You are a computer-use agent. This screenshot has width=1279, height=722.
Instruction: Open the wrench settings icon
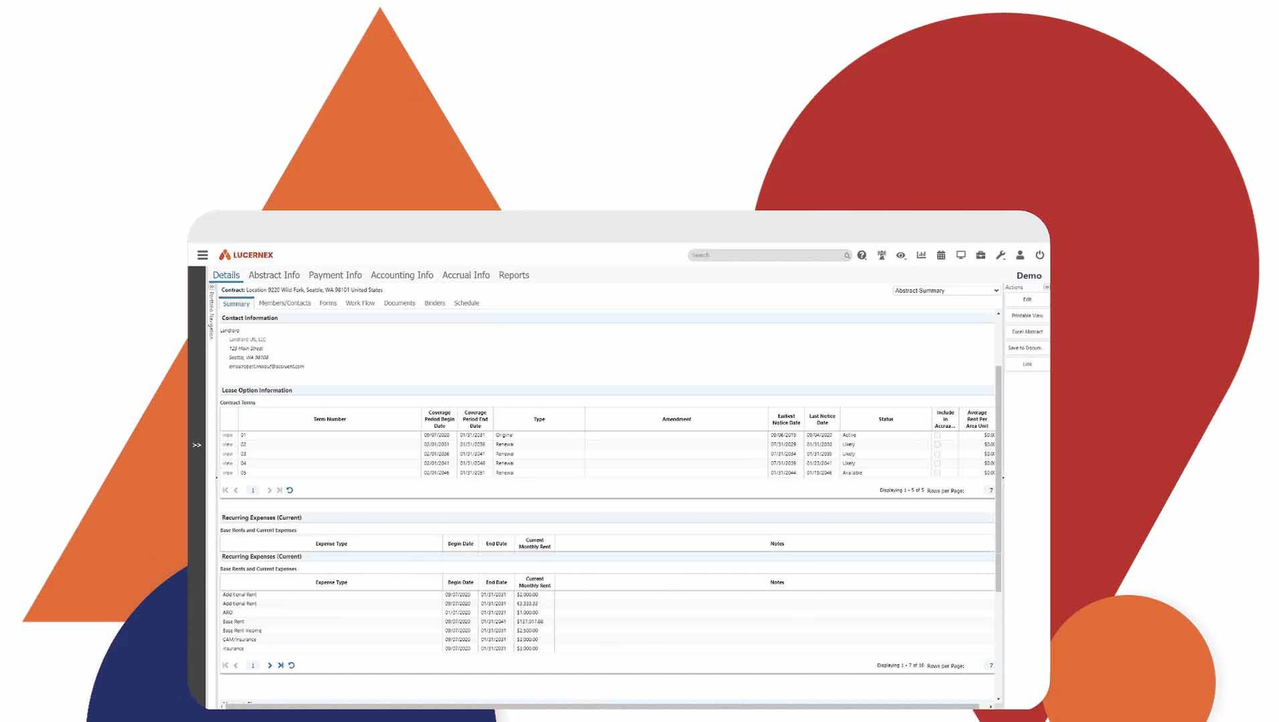coord(1001,255)
